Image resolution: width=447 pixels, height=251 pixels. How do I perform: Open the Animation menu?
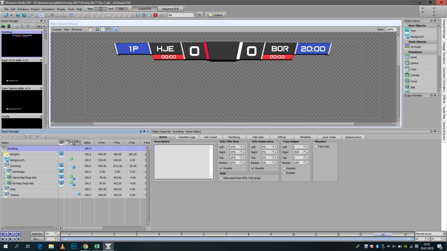pyautogui.click(x=48, y=9)
